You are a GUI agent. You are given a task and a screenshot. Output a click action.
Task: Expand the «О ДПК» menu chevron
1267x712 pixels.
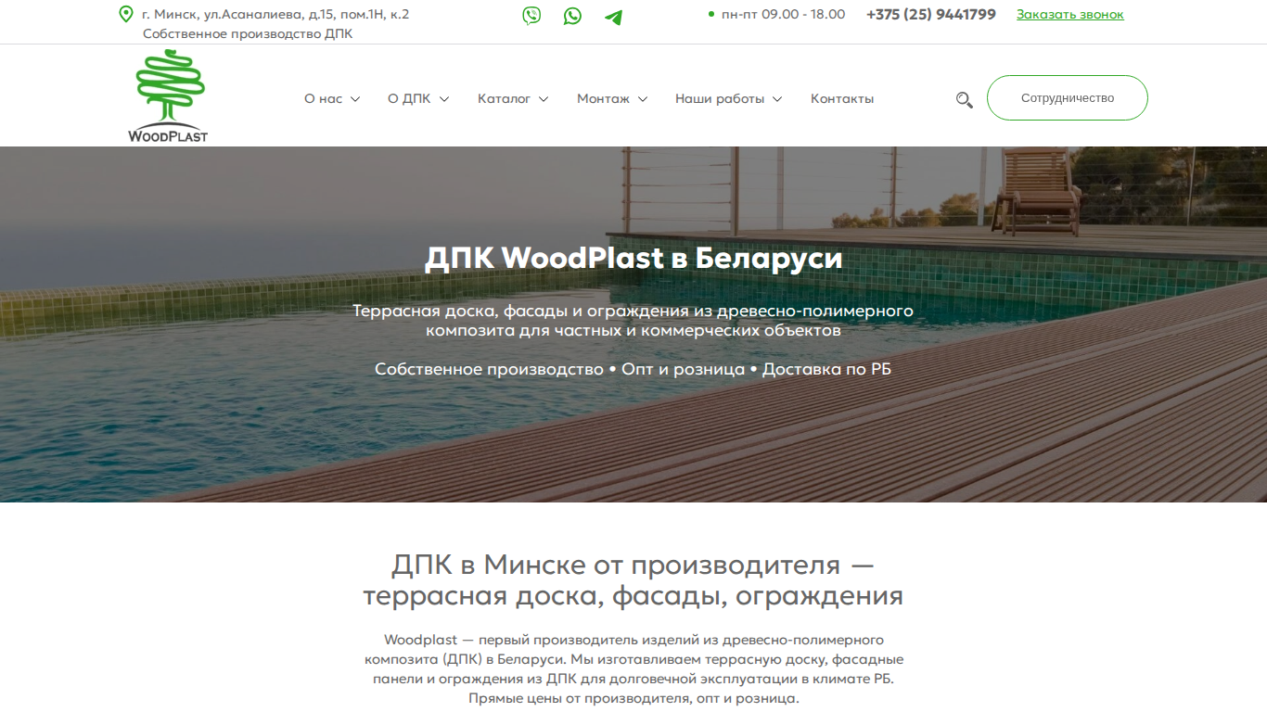coord(444,99)
